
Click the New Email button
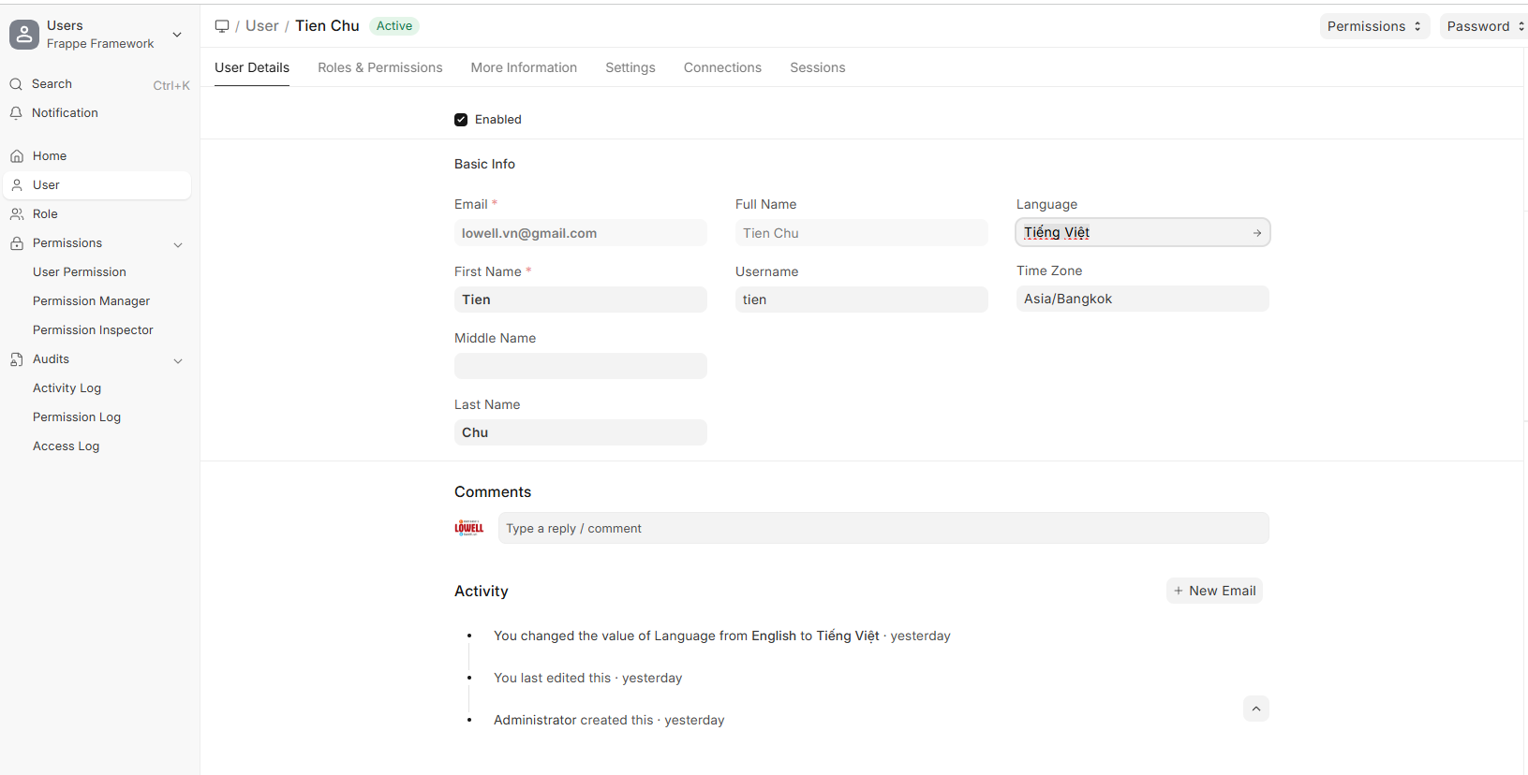point(1214,591)
